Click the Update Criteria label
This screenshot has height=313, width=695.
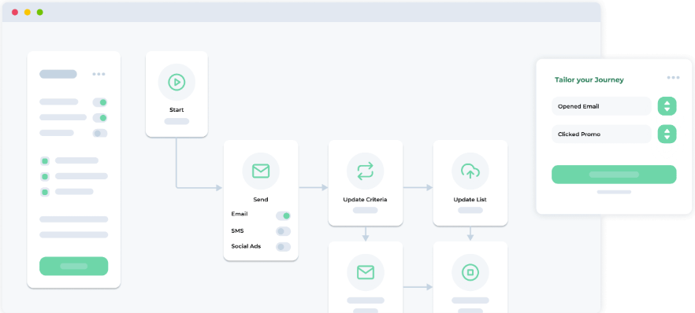click(366, 200)
